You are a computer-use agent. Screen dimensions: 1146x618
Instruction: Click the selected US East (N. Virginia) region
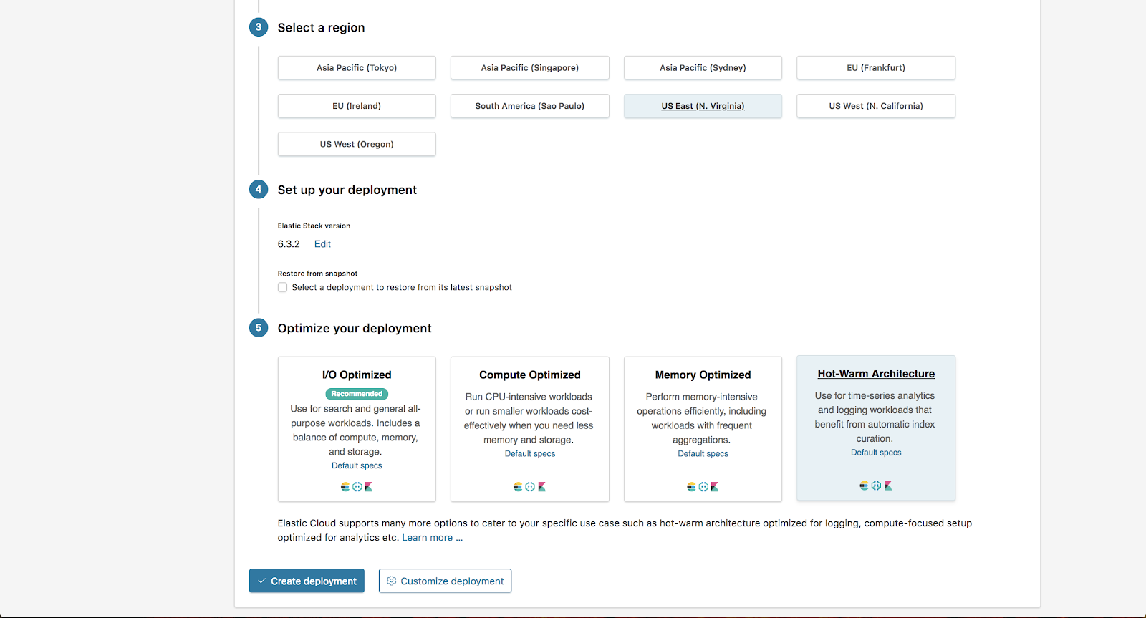[x=703, y=106]
